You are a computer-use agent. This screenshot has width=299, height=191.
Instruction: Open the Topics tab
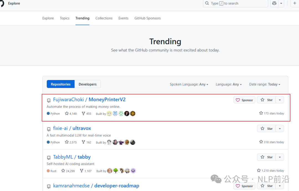(x=65, y=18)
